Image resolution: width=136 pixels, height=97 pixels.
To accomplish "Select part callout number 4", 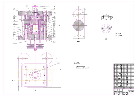I will (x=14, y=34).
